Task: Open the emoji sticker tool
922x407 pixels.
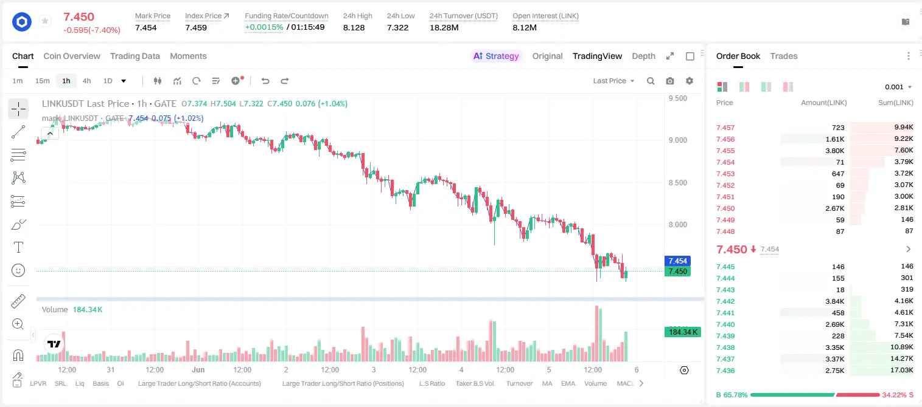Action: coord(18,270)
